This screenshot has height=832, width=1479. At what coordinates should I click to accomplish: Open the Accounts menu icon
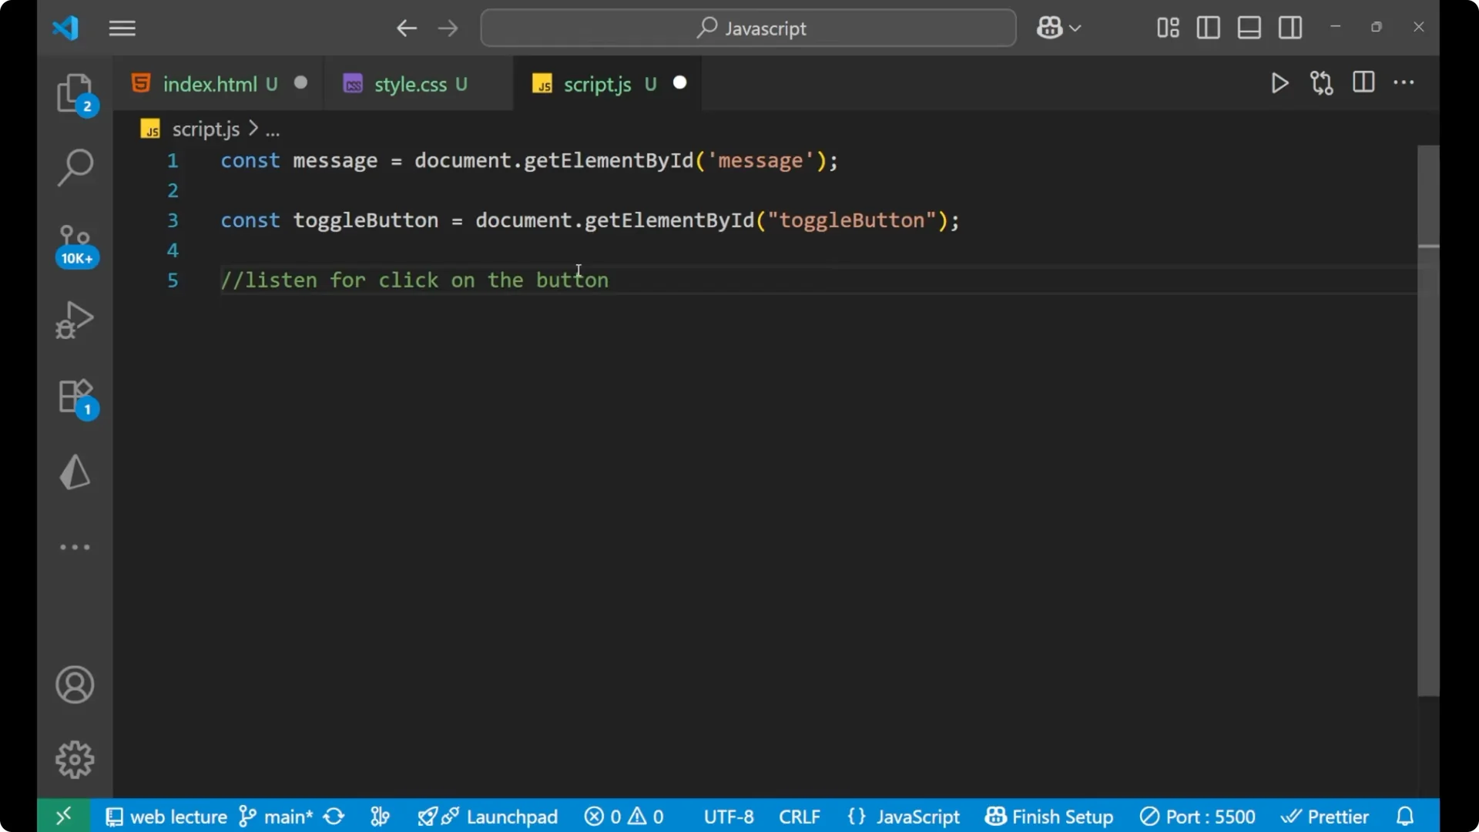pos(75,685)
